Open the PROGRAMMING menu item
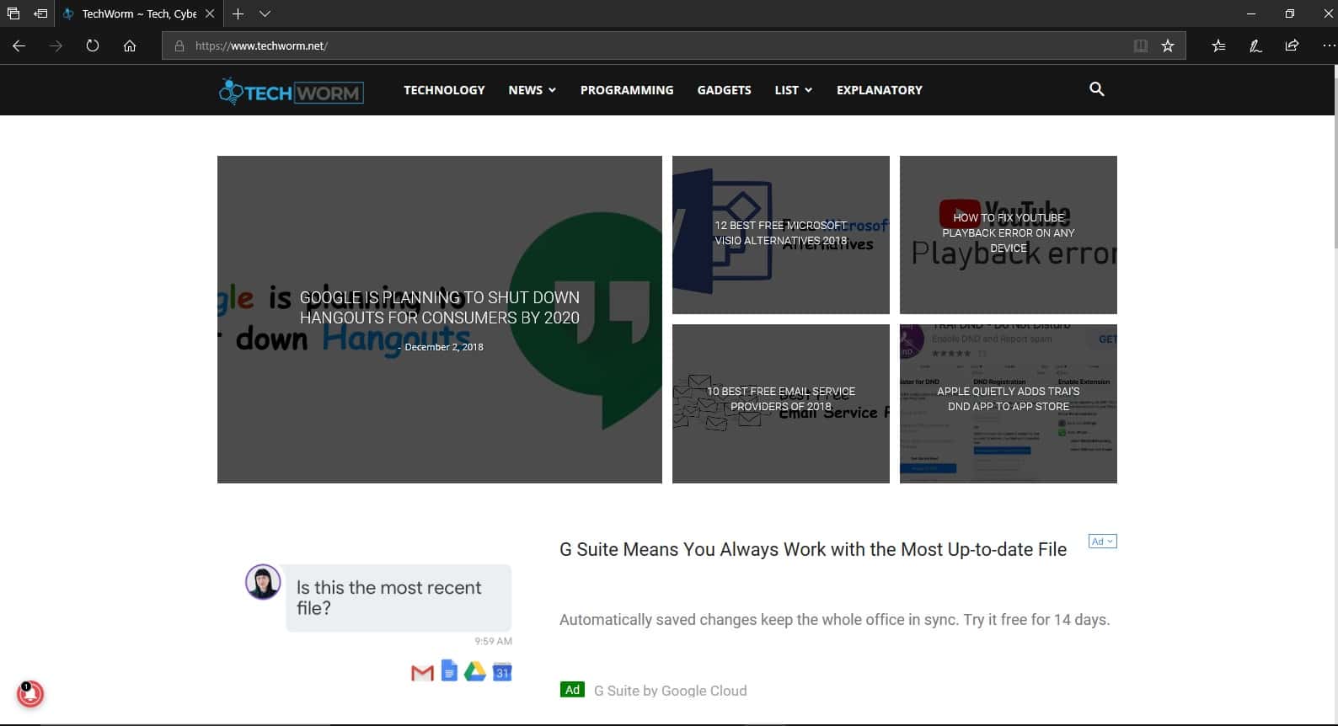1338x726 pixels. click(627, 90)
